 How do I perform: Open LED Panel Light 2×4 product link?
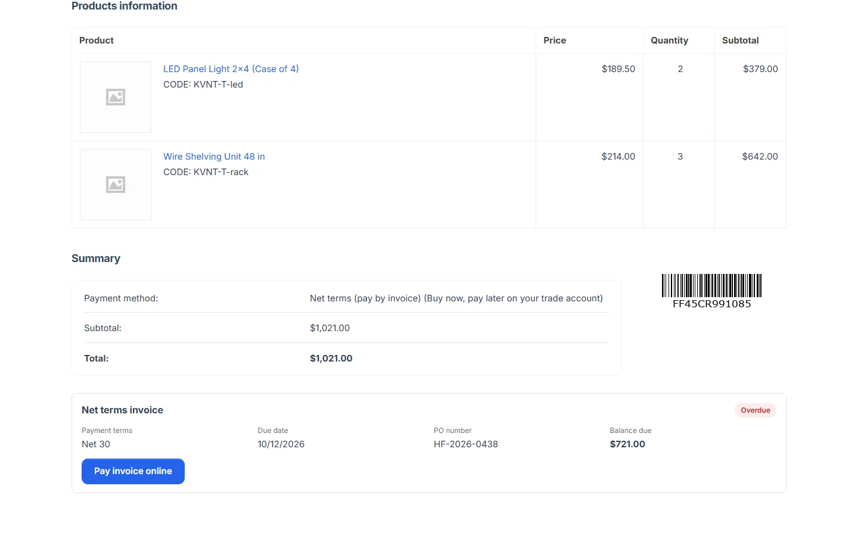[231, 69]
